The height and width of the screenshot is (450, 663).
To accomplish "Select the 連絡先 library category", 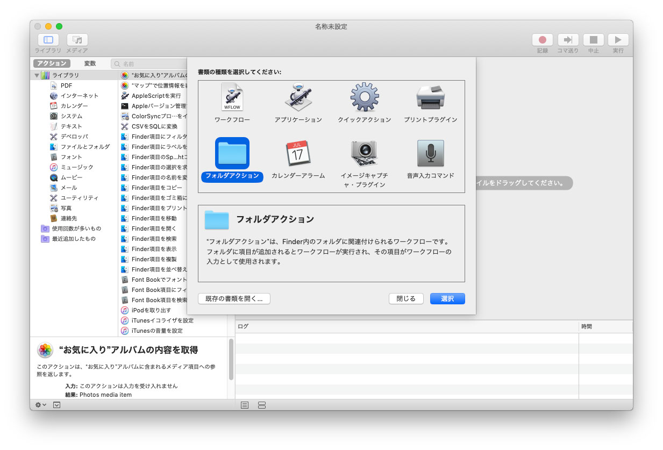I will (x=63, y=218).
